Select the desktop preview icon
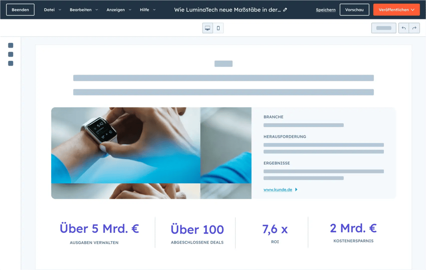Screen dimensions: 426x270 [x=207, y=28]
